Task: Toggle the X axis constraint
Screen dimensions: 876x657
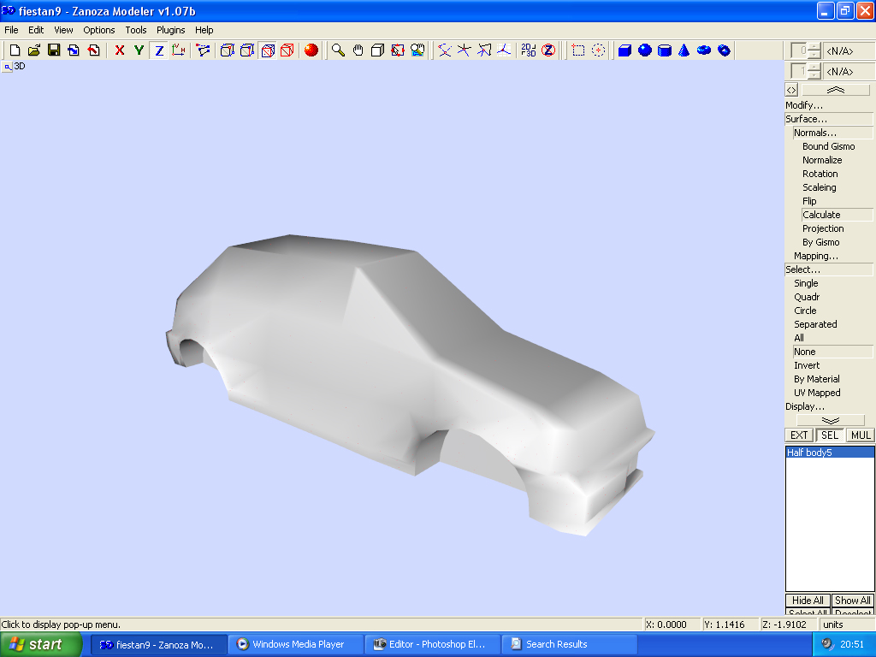Action: pos(120,50)
